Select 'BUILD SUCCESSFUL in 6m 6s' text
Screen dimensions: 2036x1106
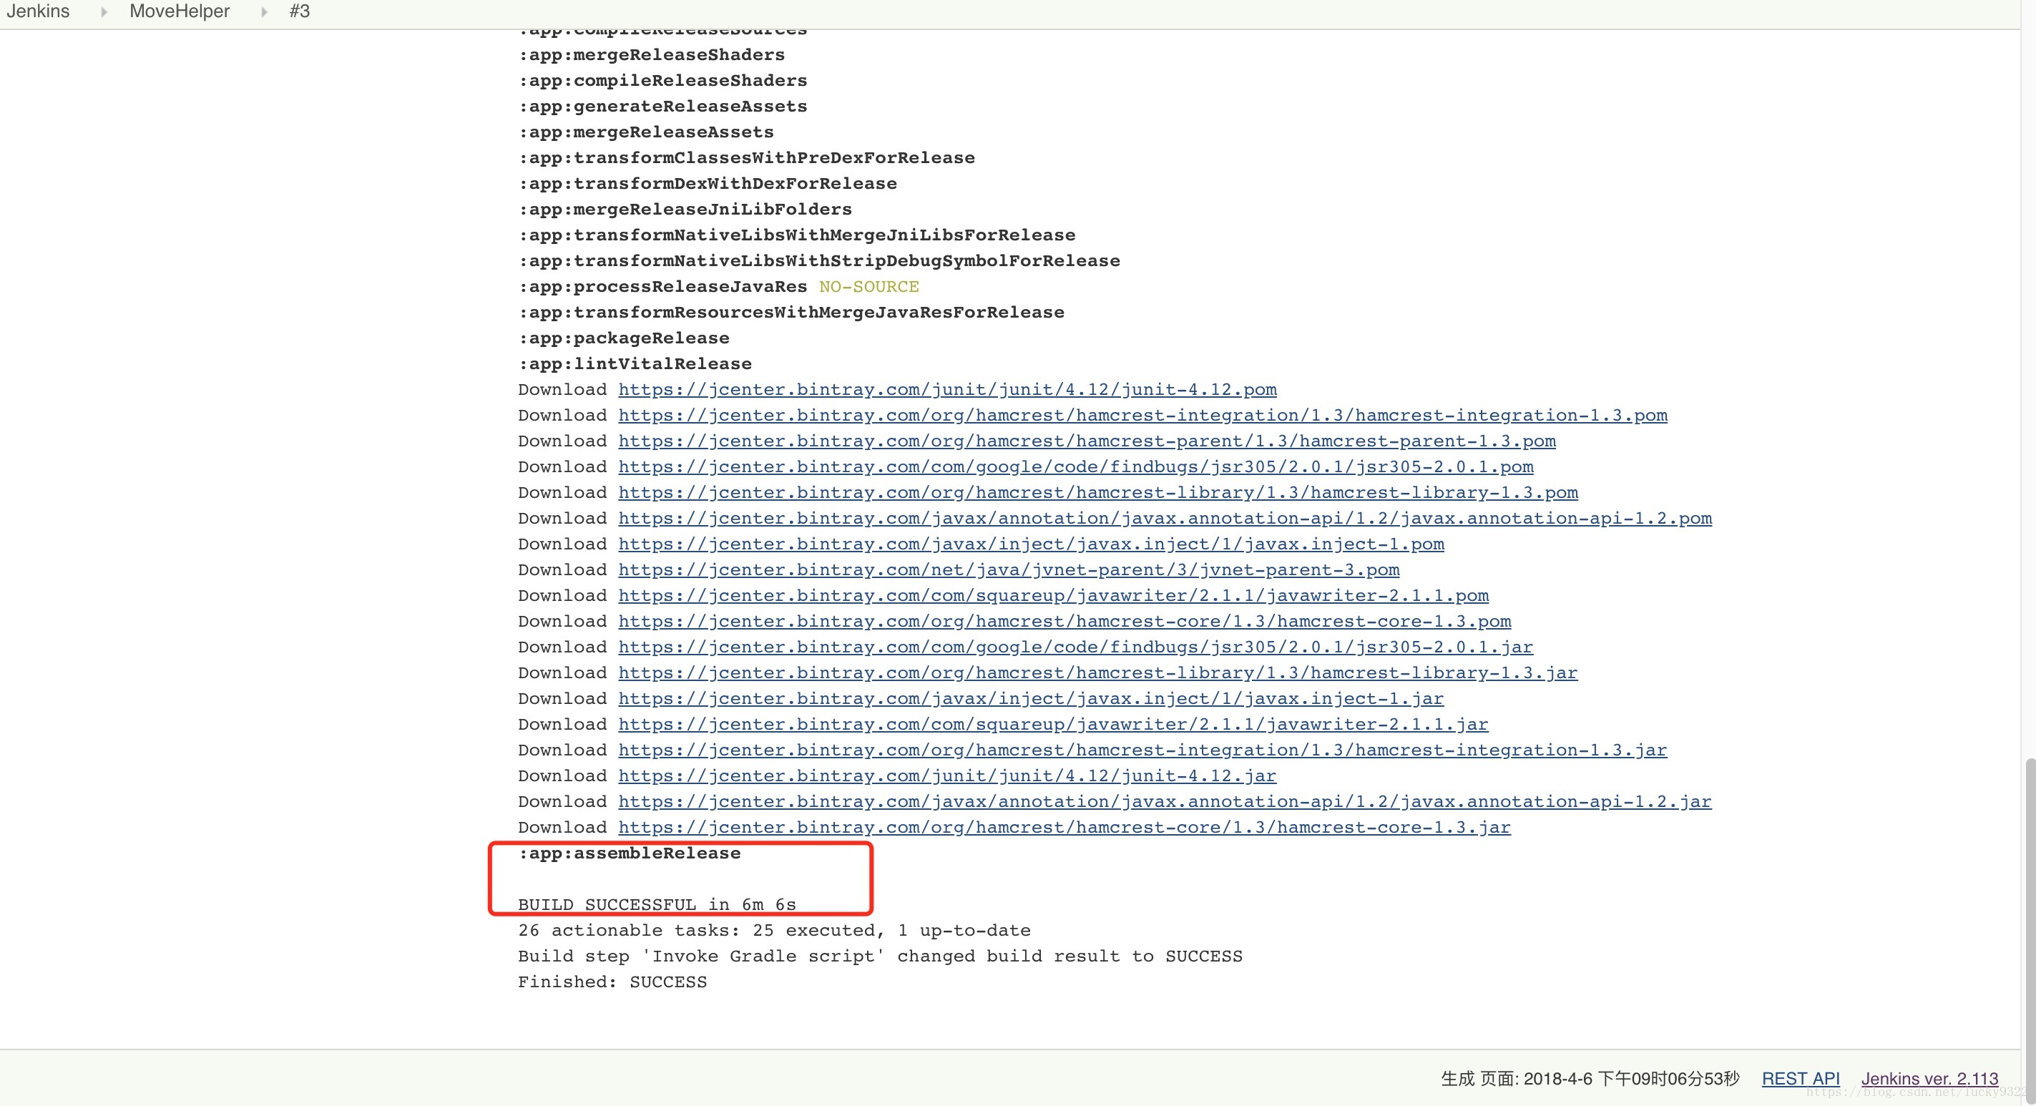[657, 905]
